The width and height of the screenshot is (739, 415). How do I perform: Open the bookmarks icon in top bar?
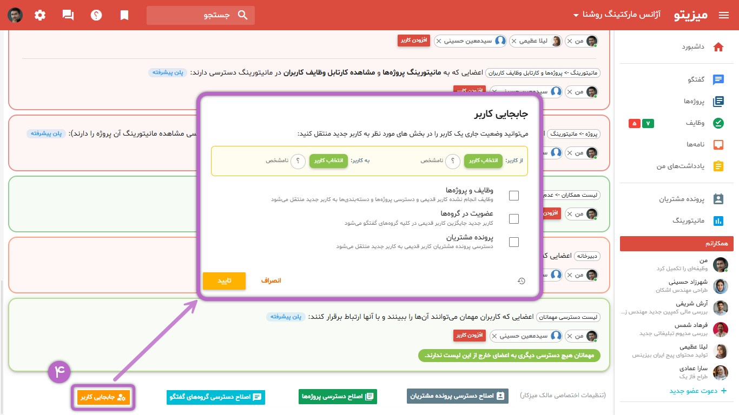pyautogui.click(x=124, y=15)
